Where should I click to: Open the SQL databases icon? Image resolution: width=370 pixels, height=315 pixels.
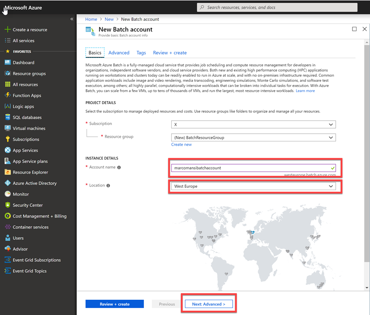coord(7,117)
